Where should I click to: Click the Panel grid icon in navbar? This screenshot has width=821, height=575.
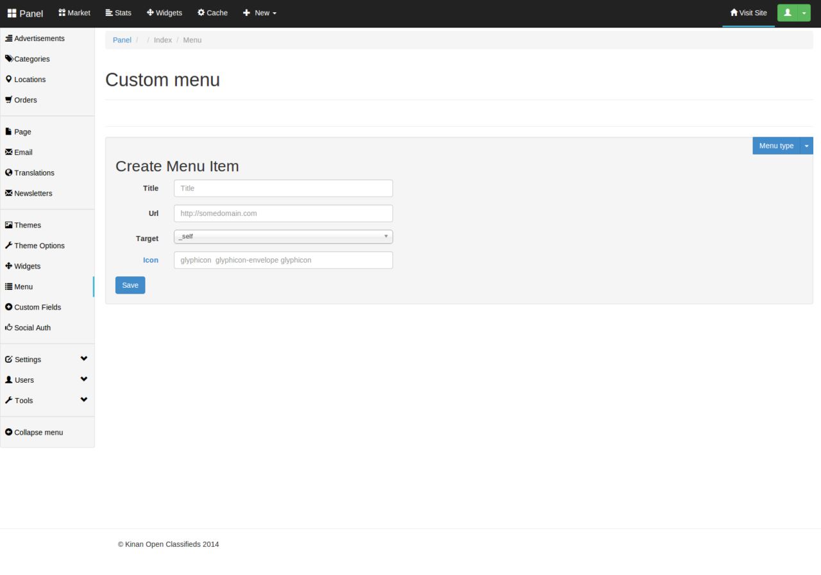click(x=12, y=13)
